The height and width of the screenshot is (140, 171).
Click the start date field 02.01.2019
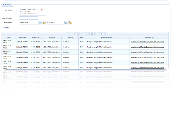click(x=28, y=23)
